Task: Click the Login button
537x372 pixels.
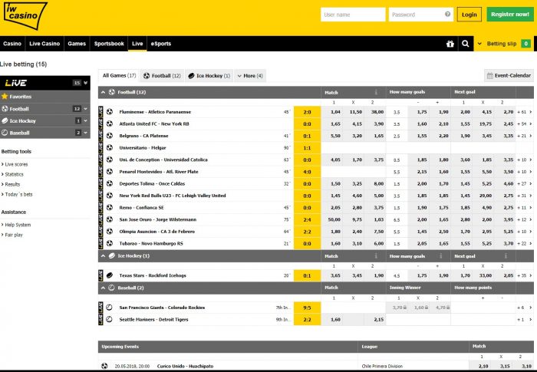Action: pos(469,15)
